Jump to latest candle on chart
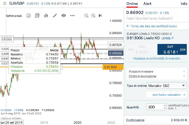This screenshot has height=125, width=189. pos(100,16)
